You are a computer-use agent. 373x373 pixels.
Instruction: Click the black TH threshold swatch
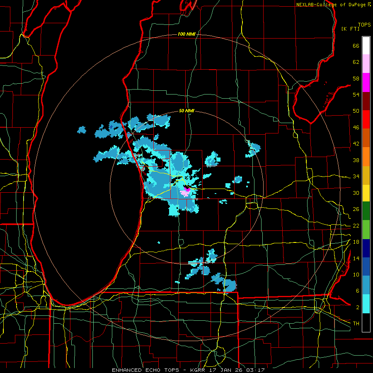pyautogui.click(x=366, y=322)
